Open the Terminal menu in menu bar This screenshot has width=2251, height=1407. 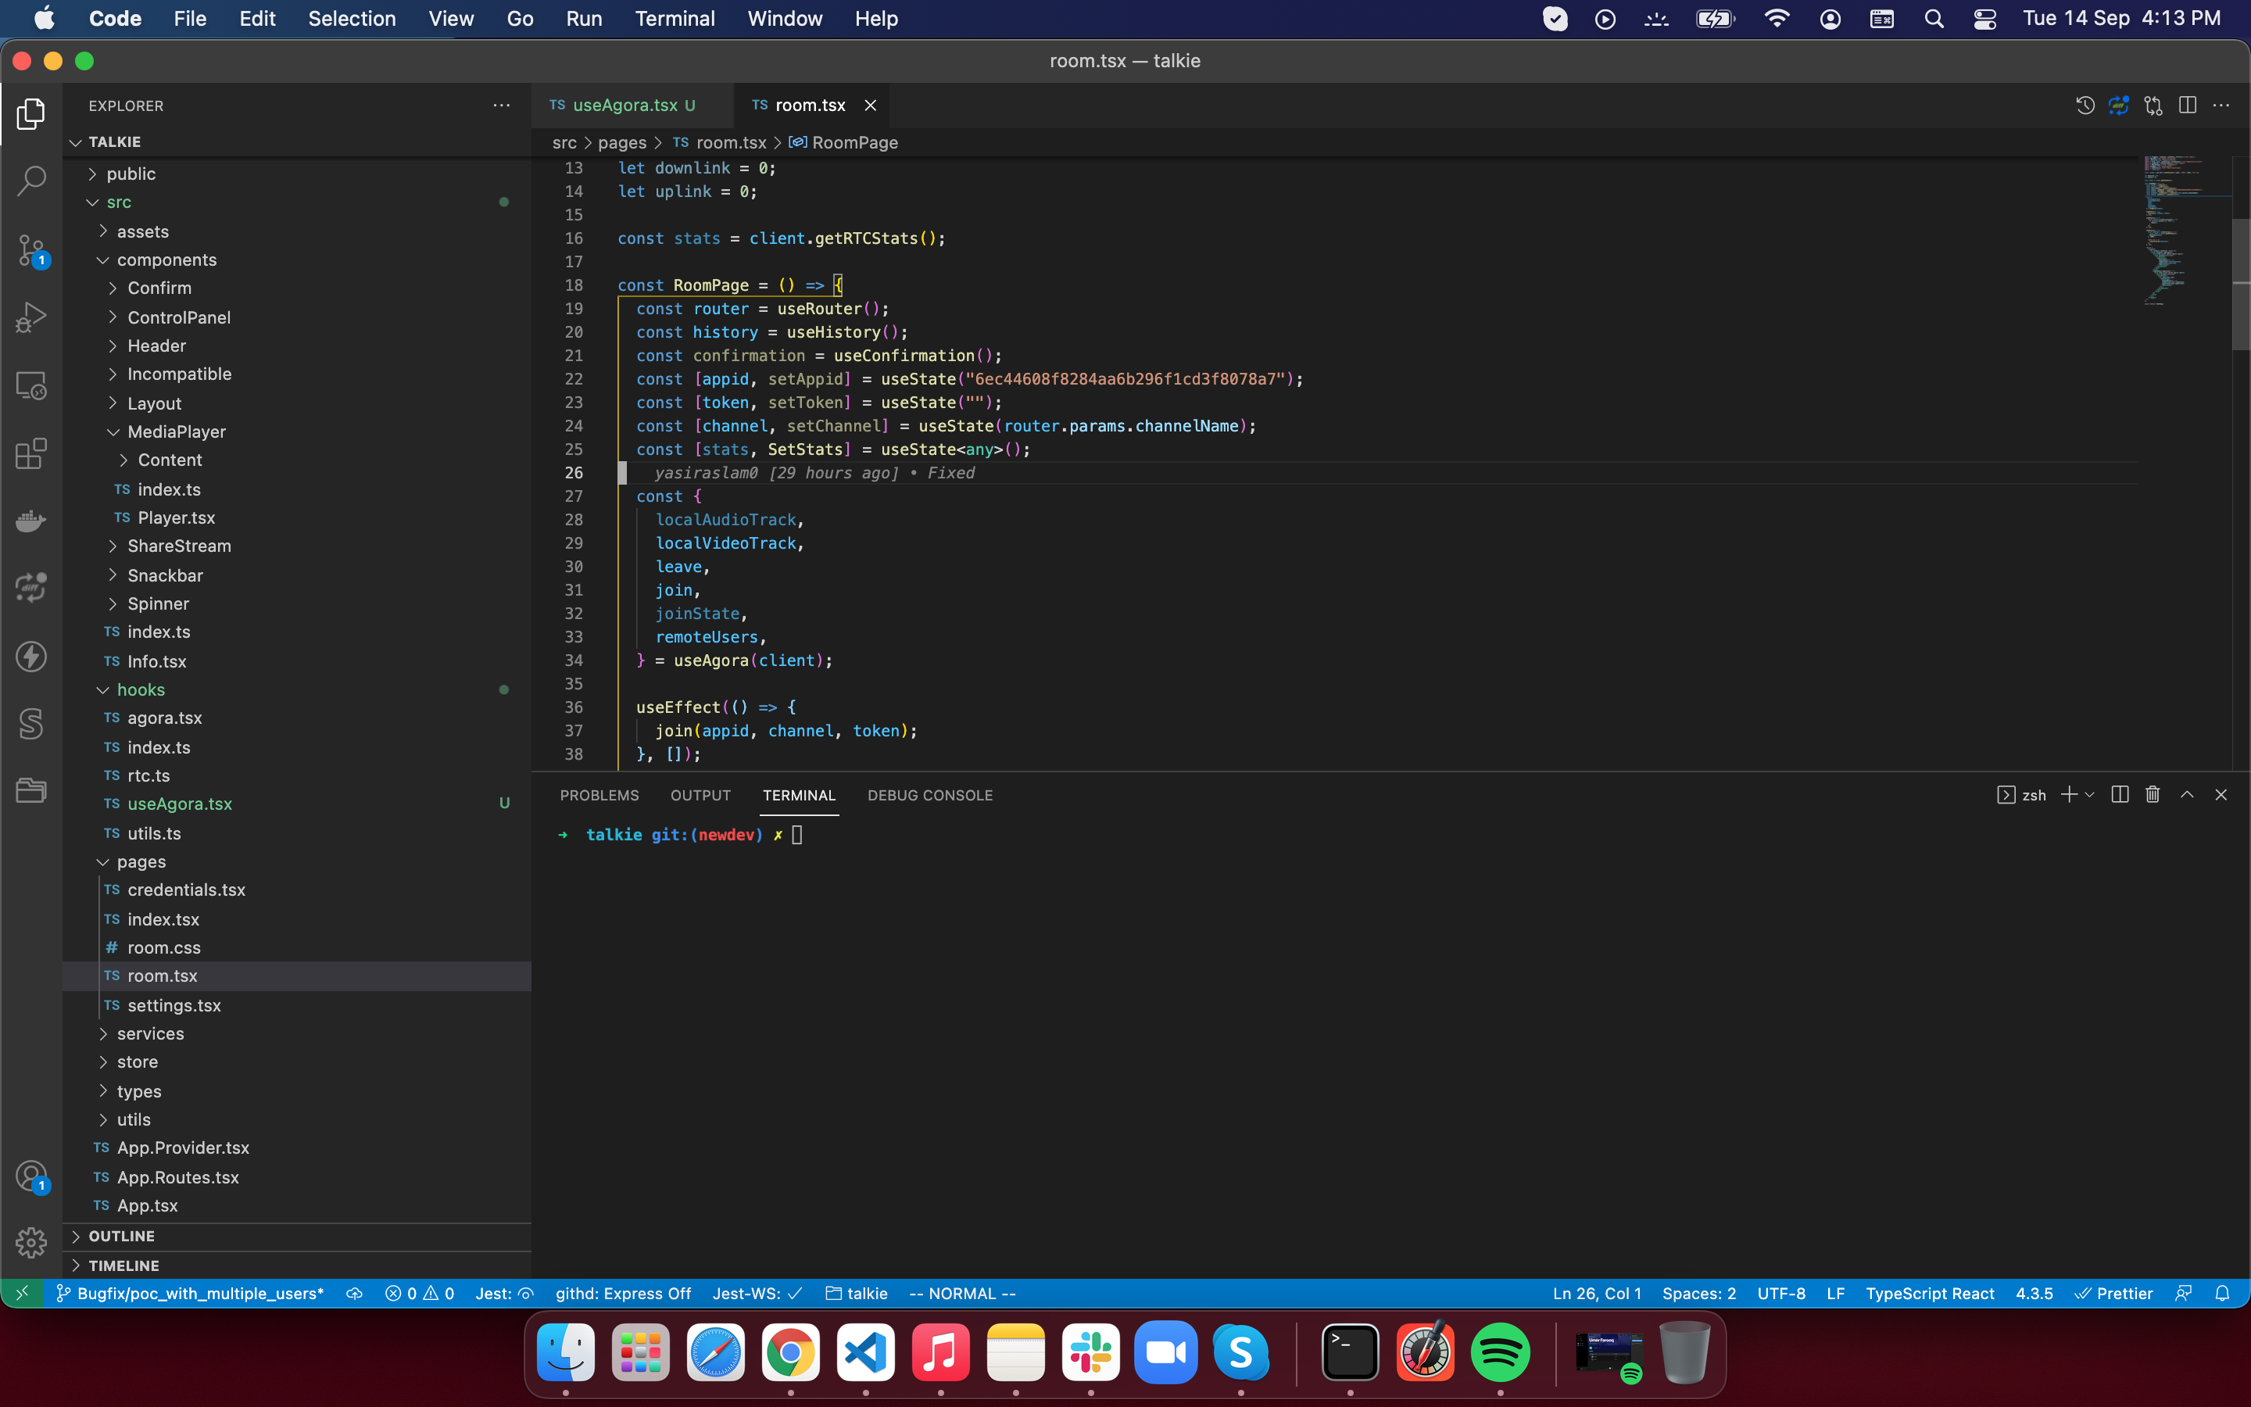point(675,19)
